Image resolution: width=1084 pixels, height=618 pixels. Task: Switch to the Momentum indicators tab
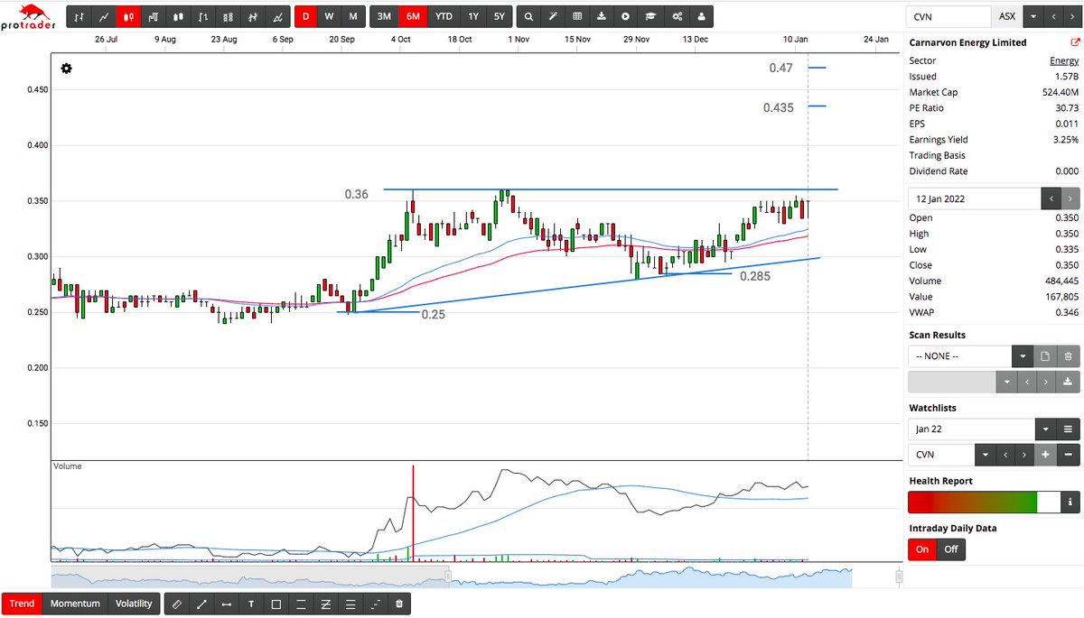(x=75, y=604)
